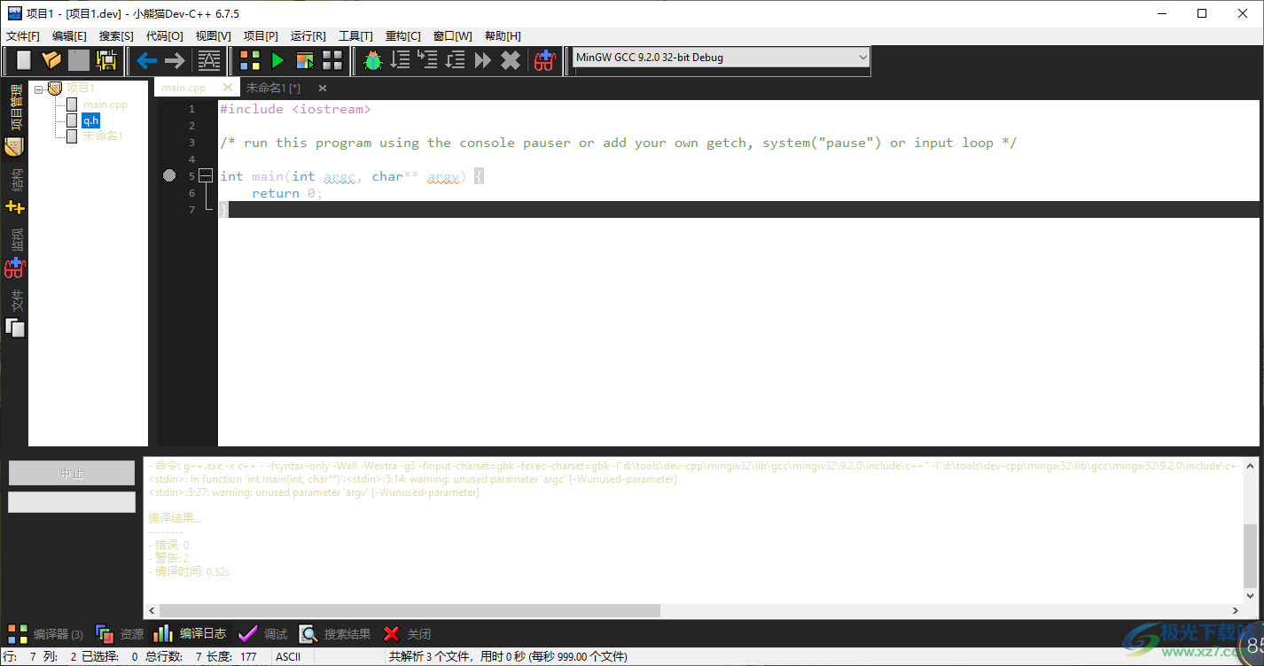Click the green Debug bug icon
Screen dimensions: 1264x666
[x=373, y=60]
